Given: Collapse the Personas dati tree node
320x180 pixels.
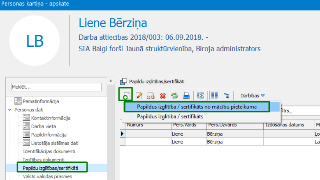Looking at the screenshot, I should pos(10,110).
